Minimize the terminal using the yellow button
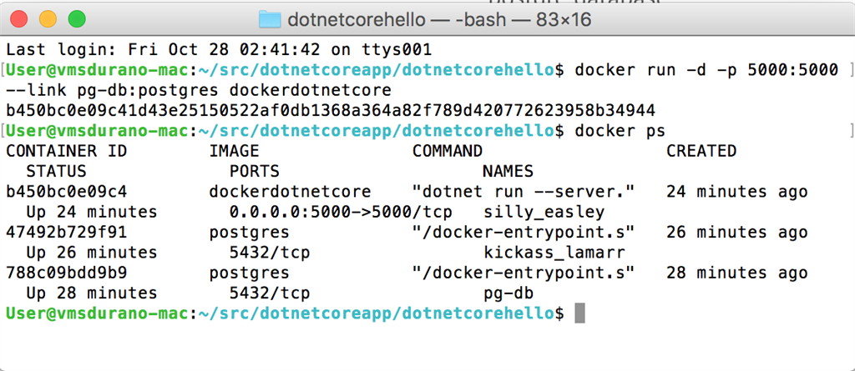Image resolution: width=855 pixels, height=371 pixels. [x=49, y=18]
